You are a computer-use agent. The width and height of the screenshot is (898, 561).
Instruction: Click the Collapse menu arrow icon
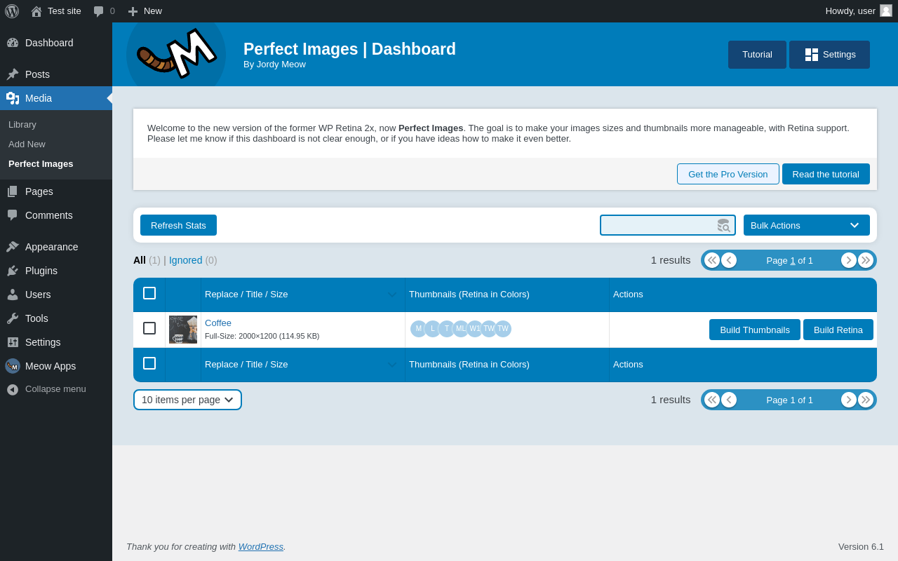tap(13, 389)
